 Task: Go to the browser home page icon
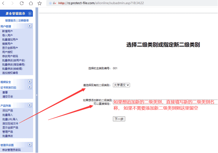coord(31,3)
